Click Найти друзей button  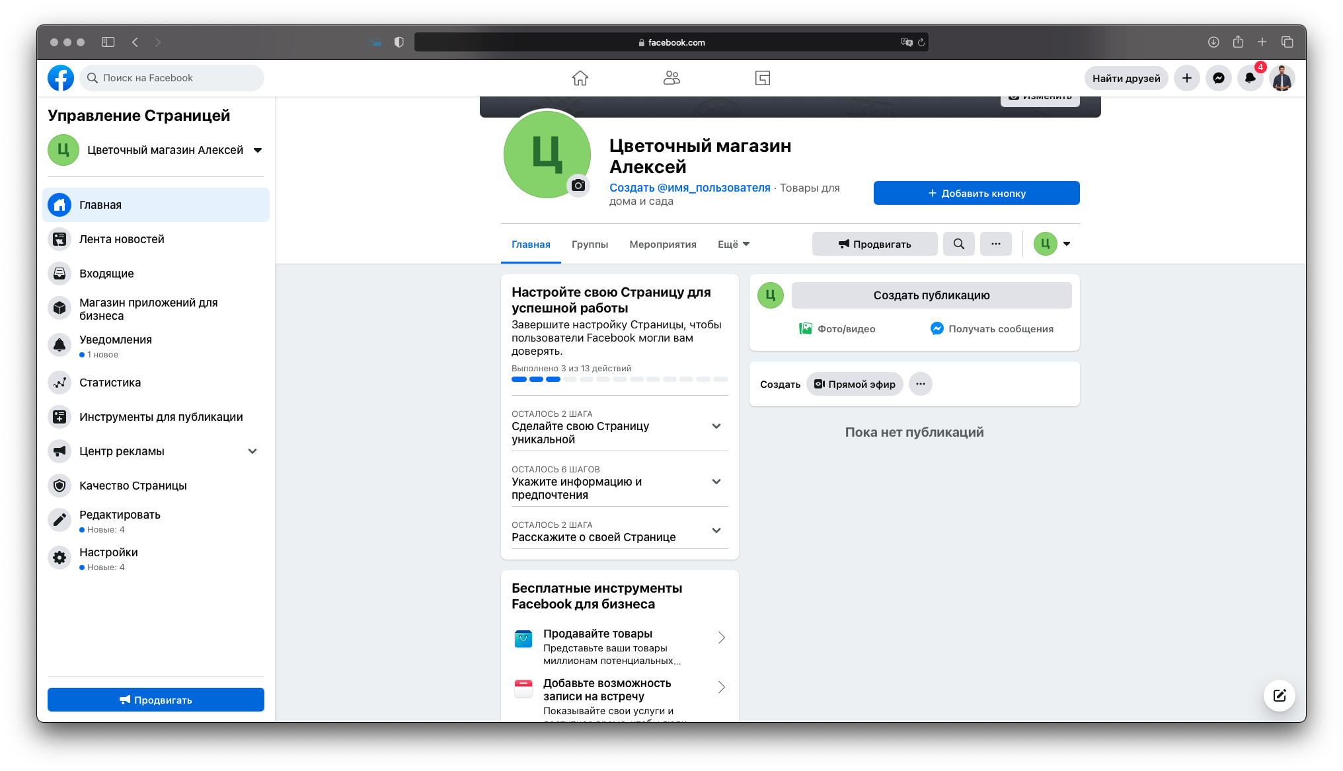[1126, 78]
